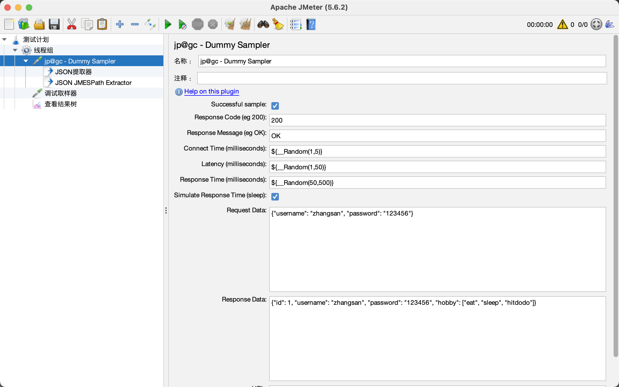
Task: Open the Templates icon in toolbar
Action: pyautogui.click(x=24, y=24)
